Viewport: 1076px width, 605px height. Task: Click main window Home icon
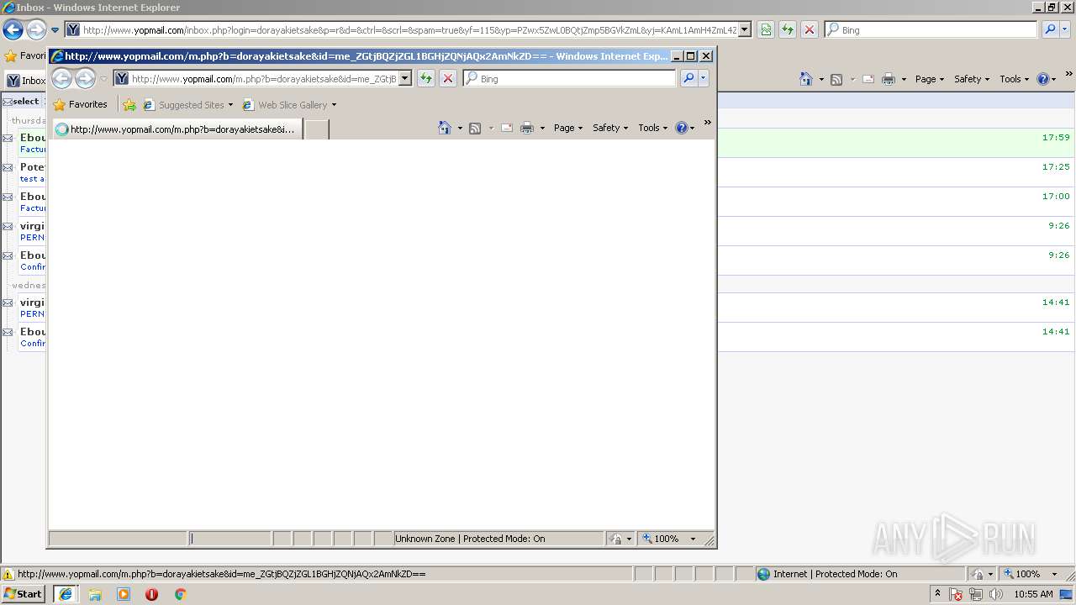click(806, 79)
